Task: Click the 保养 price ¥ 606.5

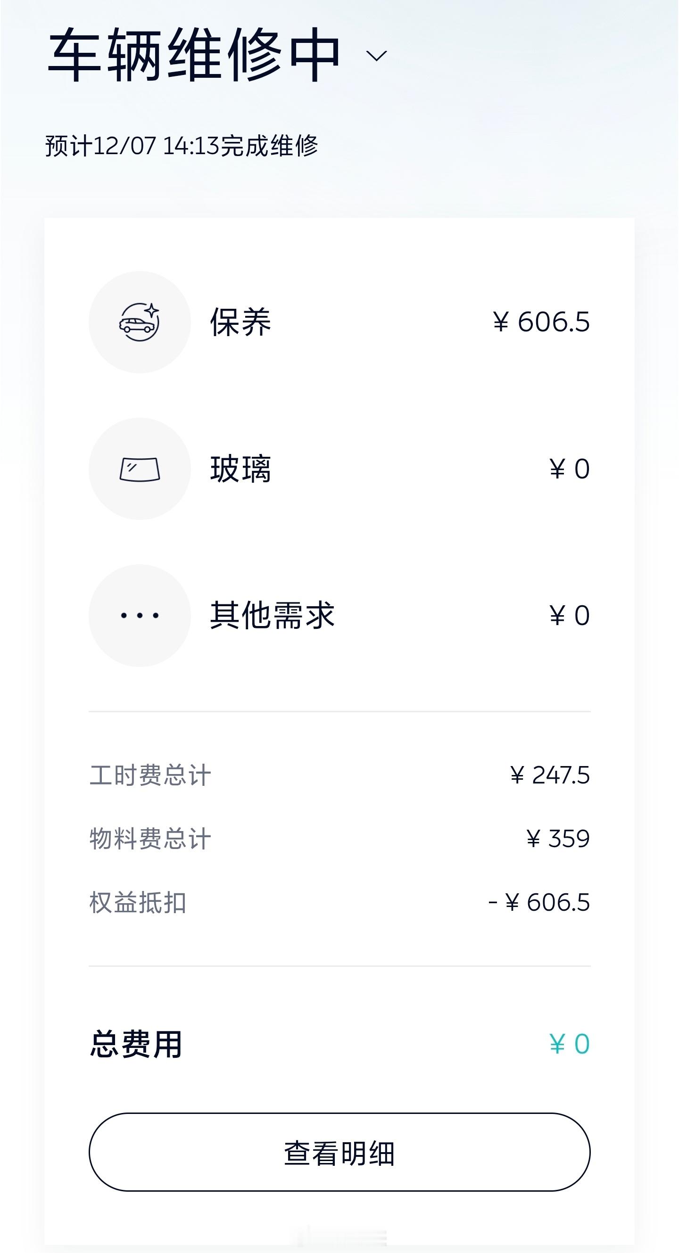Action: pos(541,322)
